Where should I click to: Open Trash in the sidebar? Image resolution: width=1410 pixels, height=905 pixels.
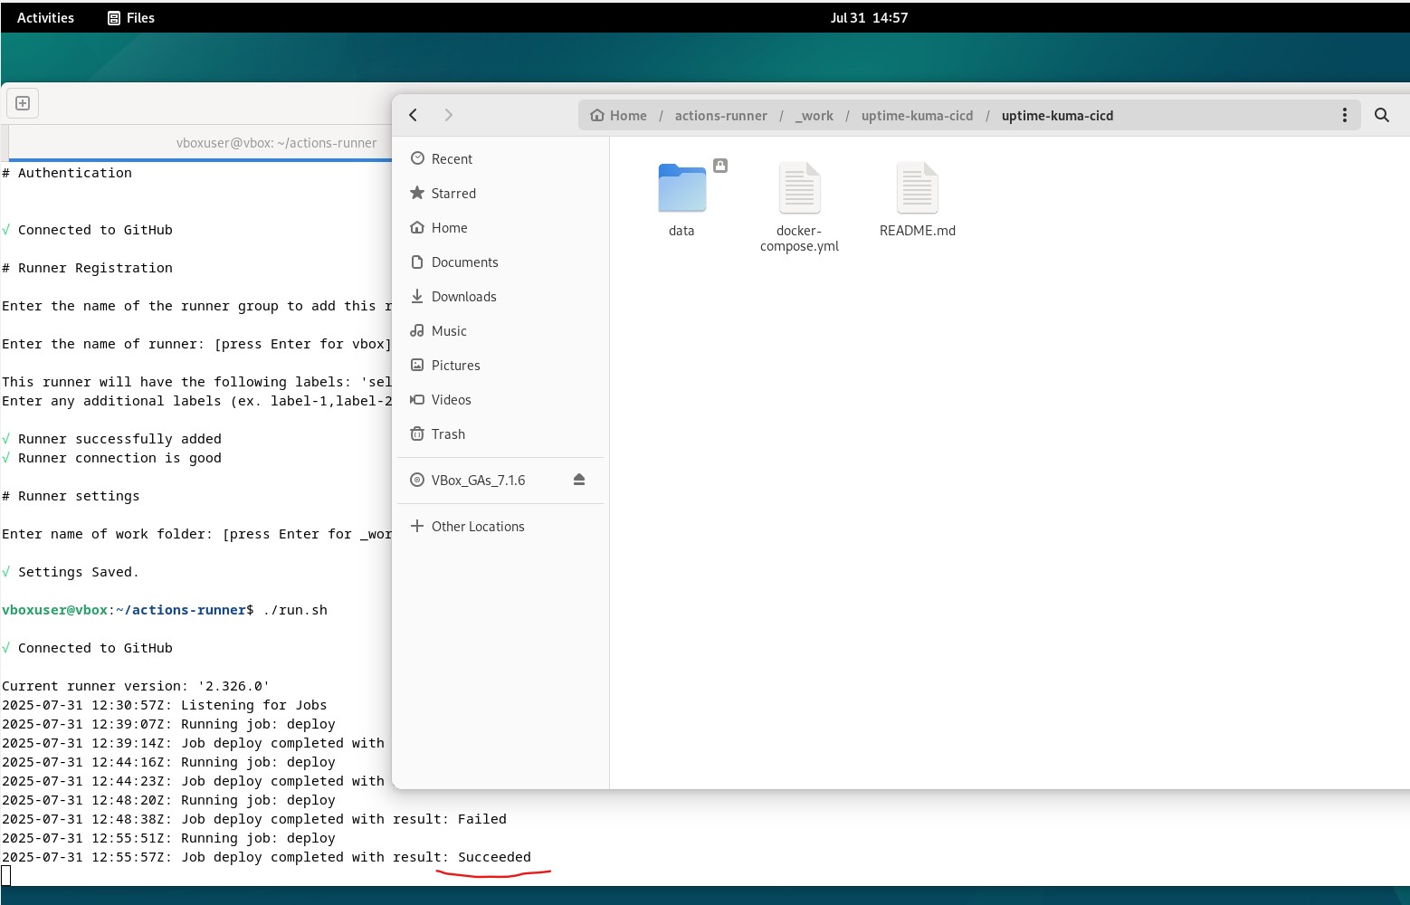click(x=447, y=434)
